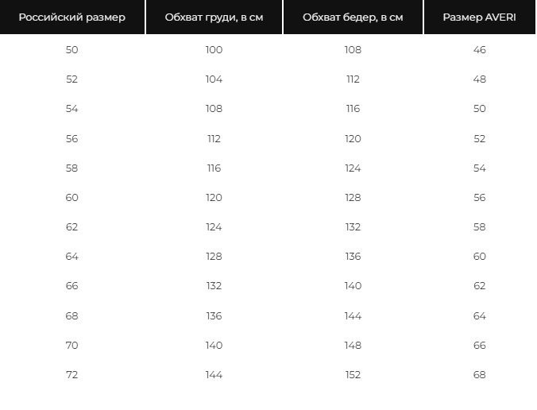Select Russian size 56 cell

72,139
